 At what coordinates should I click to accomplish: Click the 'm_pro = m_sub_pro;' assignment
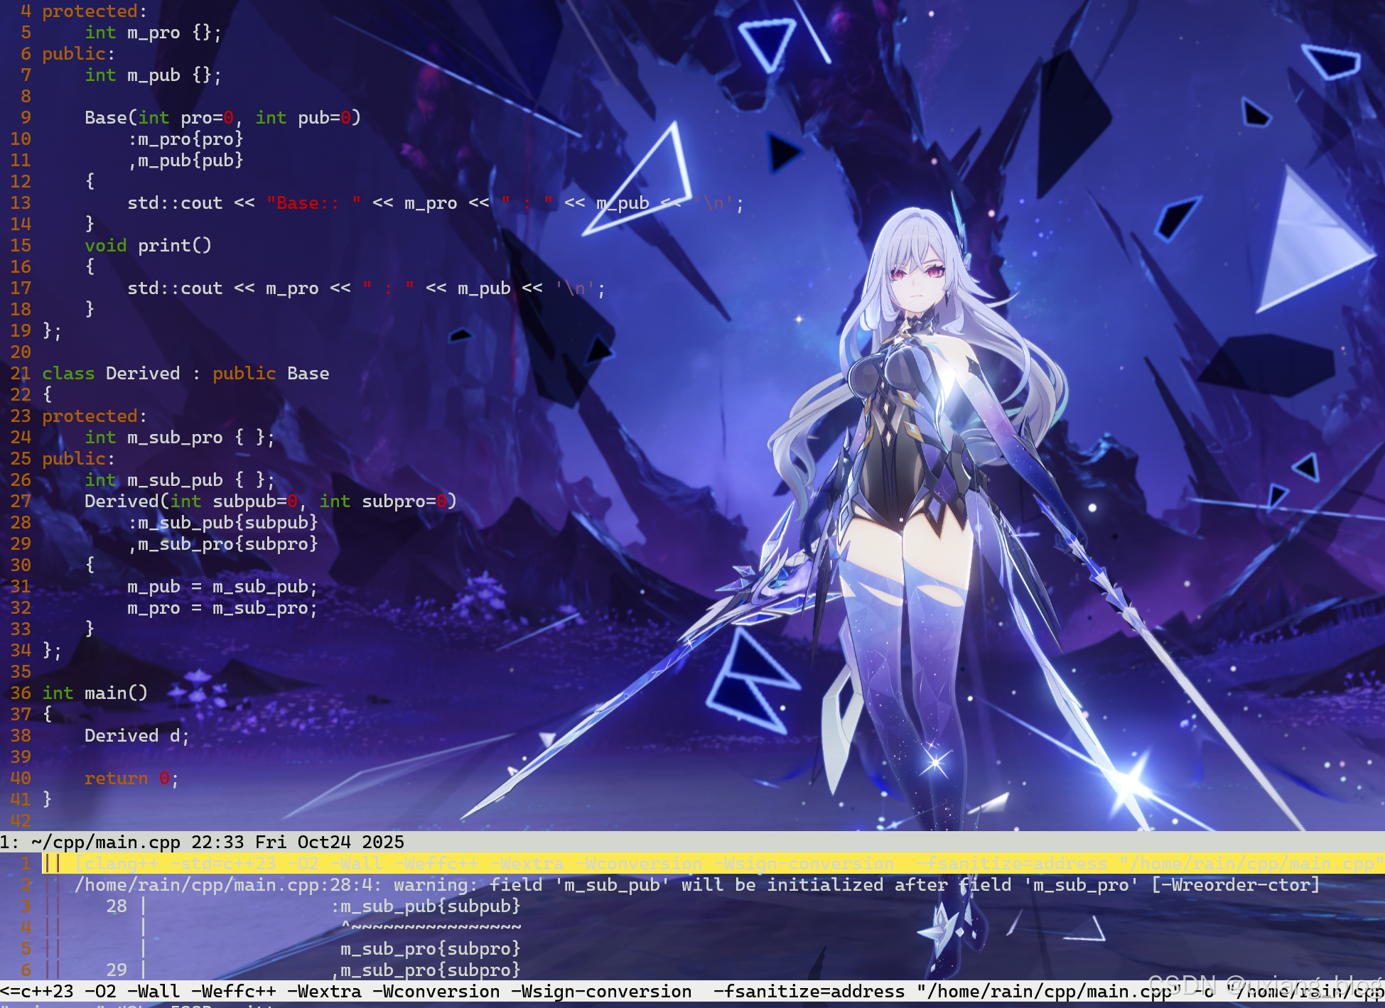pos(222,608)
